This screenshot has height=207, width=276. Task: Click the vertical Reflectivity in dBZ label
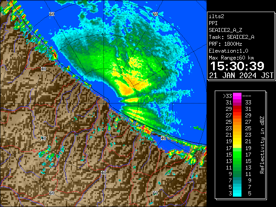262,145
